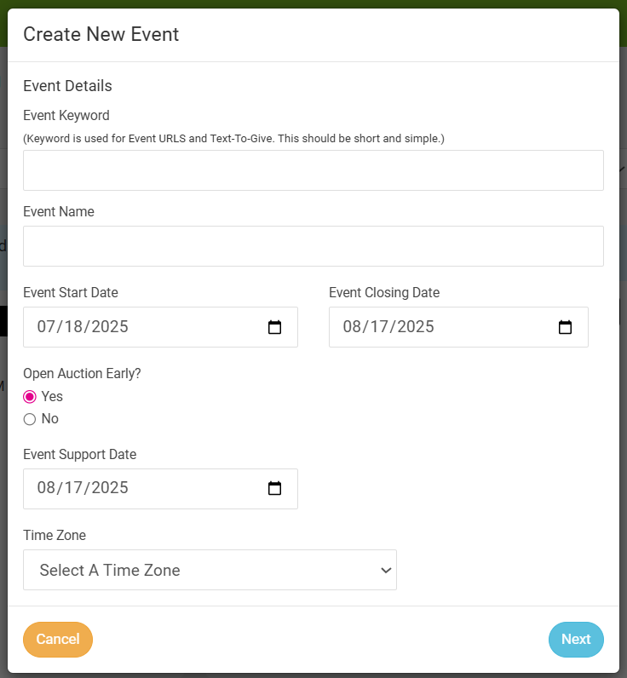This screenshot has width=627, height=678.
Task: Expand the Select A Time Zone dropdown
Action: coord(210,570)
